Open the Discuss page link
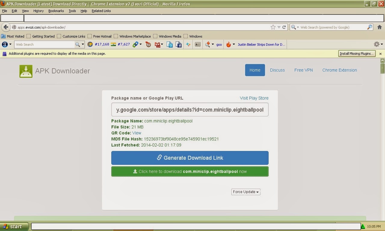Screen dimensions: 385x231 (277, 70)
